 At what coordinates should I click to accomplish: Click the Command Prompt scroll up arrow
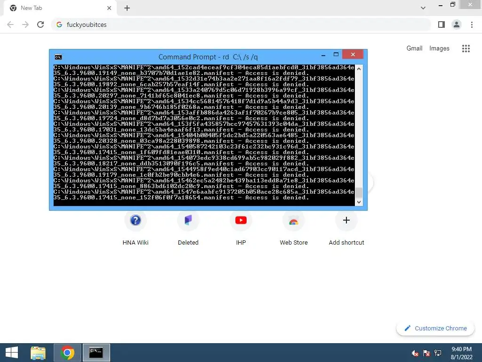pyautogui.click(x=359, y=69)
